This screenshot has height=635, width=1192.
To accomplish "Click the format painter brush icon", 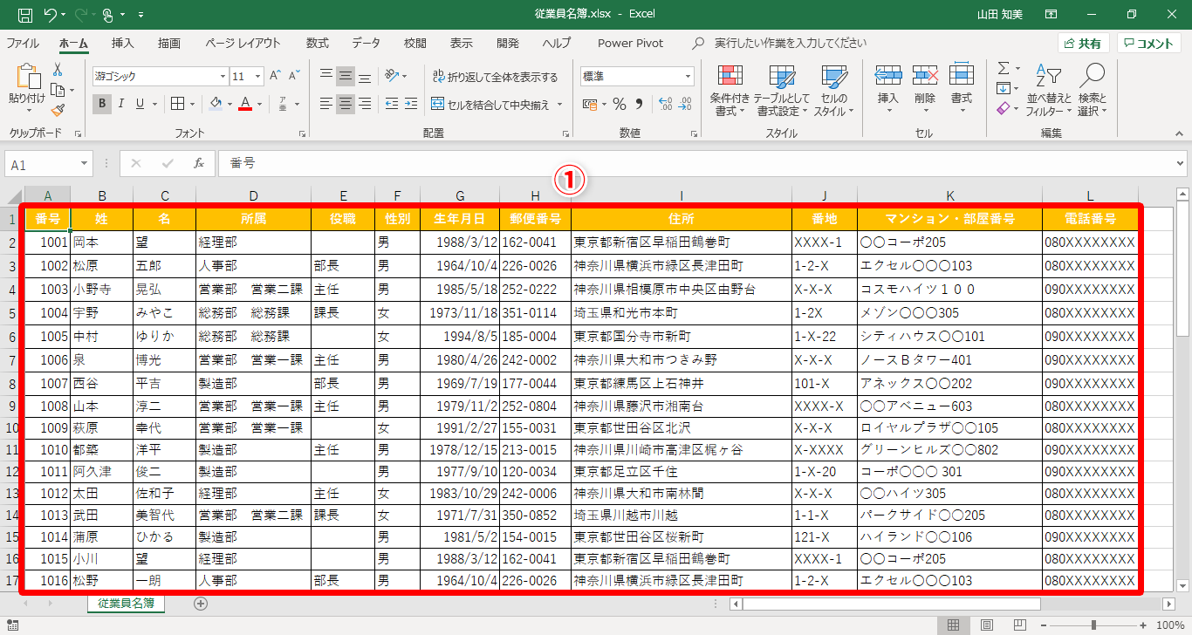I will tap(58, 110).
